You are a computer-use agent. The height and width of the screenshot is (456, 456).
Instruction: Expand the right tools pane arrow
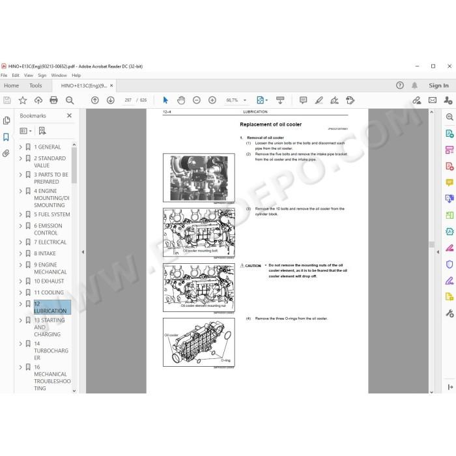click(438, 252)
